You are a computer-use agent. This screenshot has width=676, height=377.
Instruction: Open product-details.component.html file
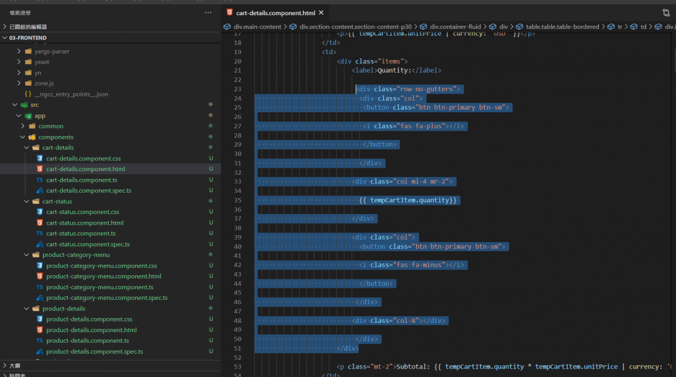point(91,330)
